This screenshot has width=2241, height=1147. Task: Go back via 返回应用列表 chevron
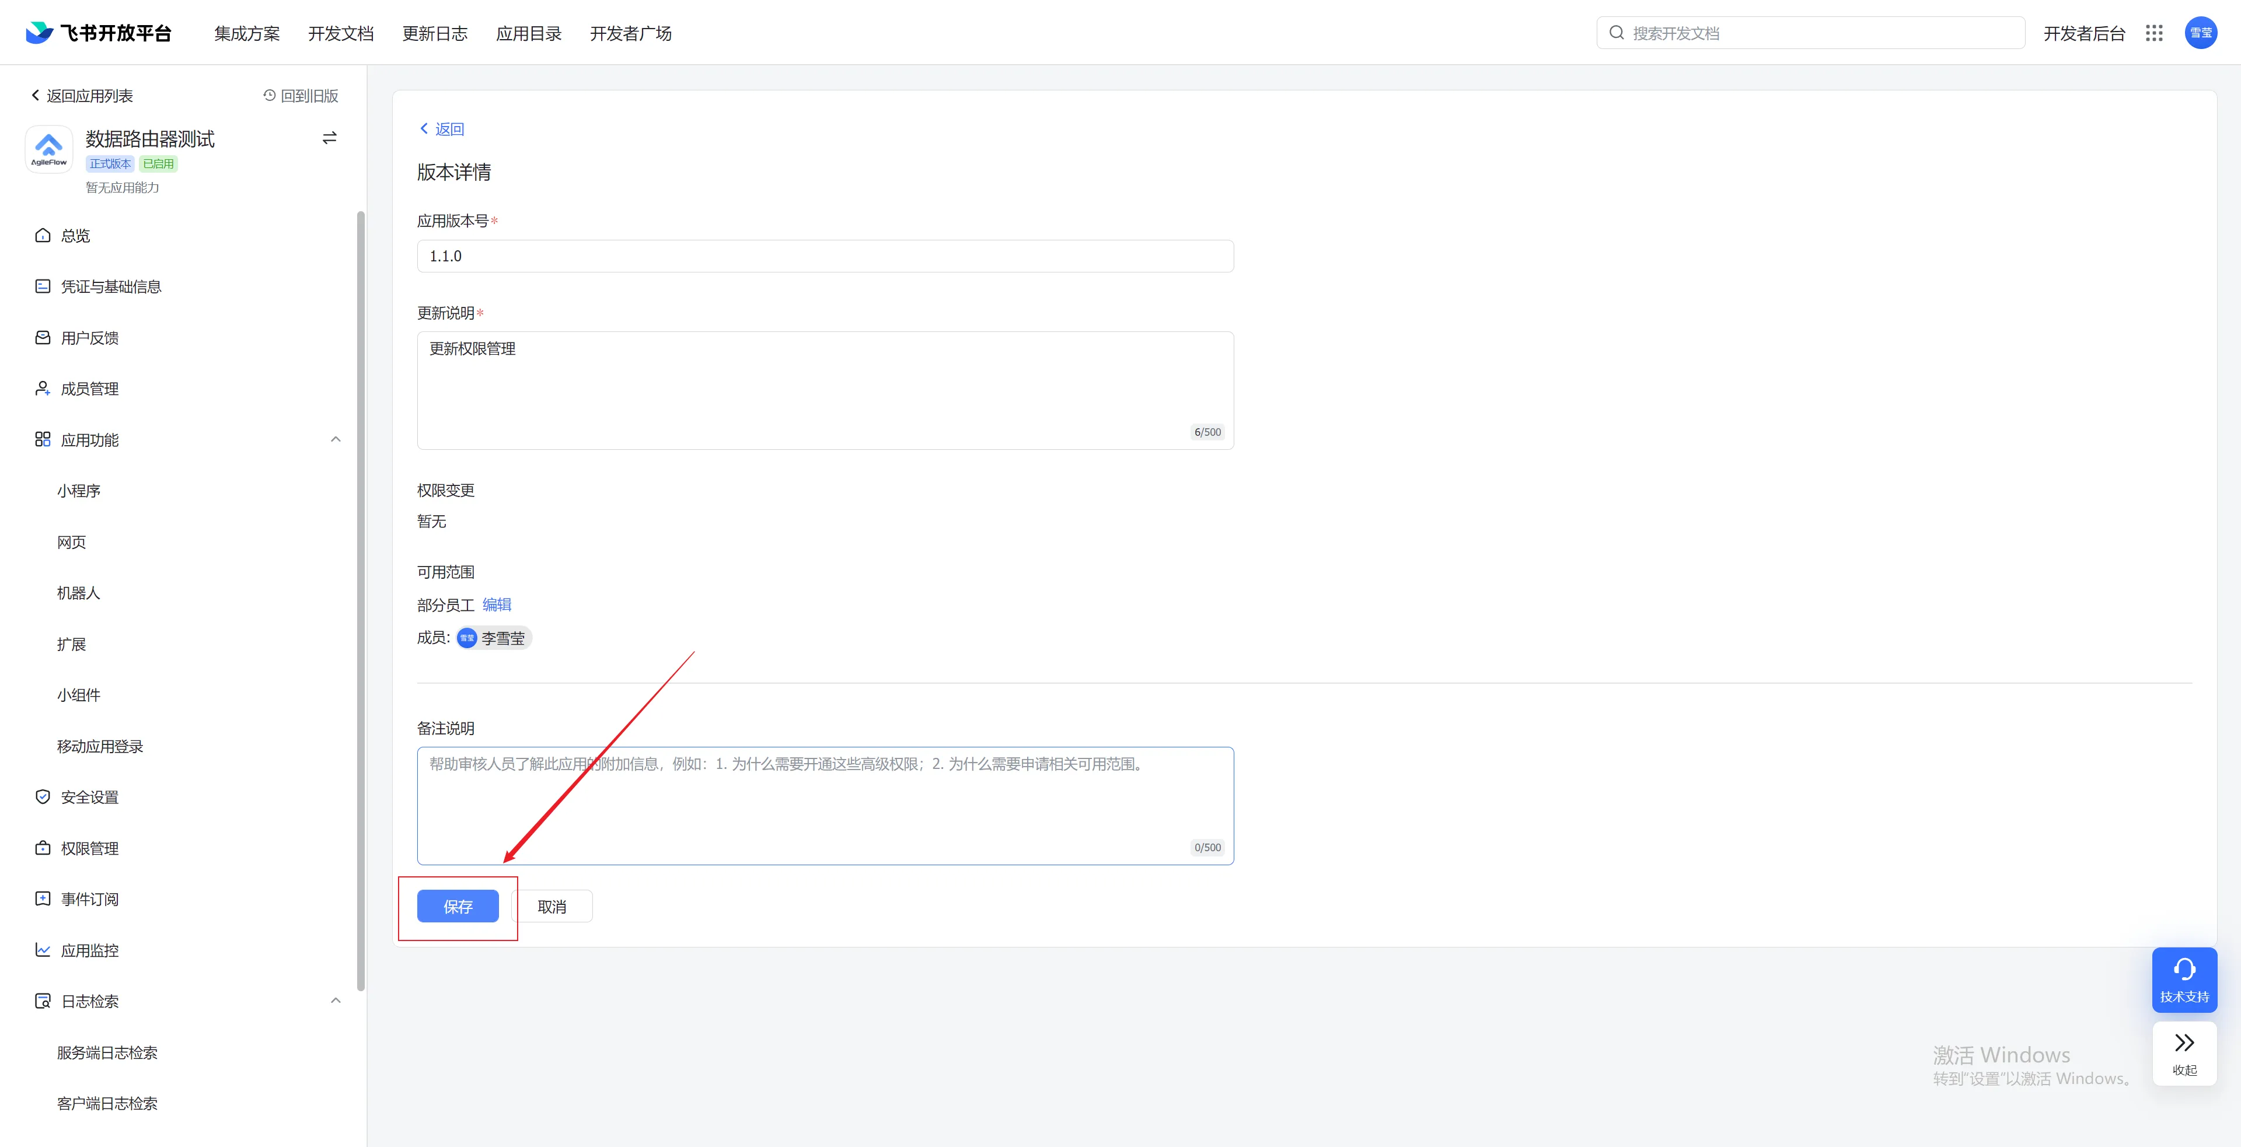(36, 96)
